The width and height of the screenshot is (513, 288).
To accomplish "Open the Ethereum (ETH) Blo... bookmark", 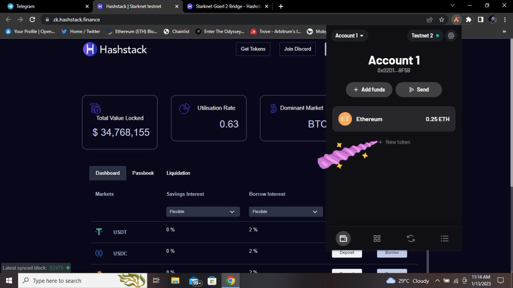I will [132, 31].
